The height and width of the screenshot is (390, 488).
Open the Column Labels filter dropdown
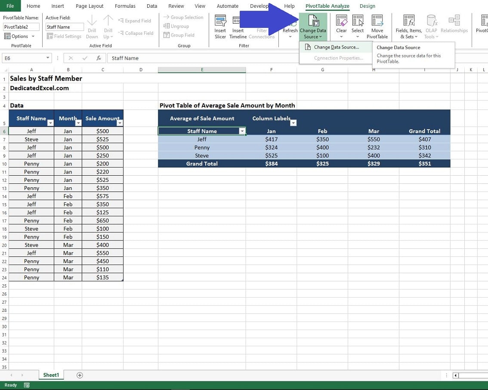[x=293, y=123]
